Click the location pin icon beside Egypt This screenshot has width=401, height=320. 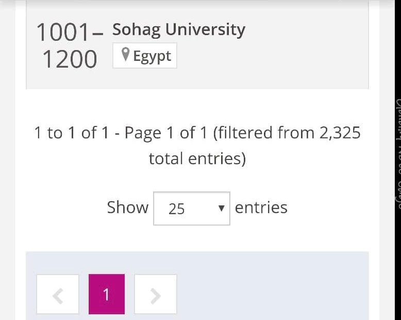pyautogui.click(x=125, y=55)
